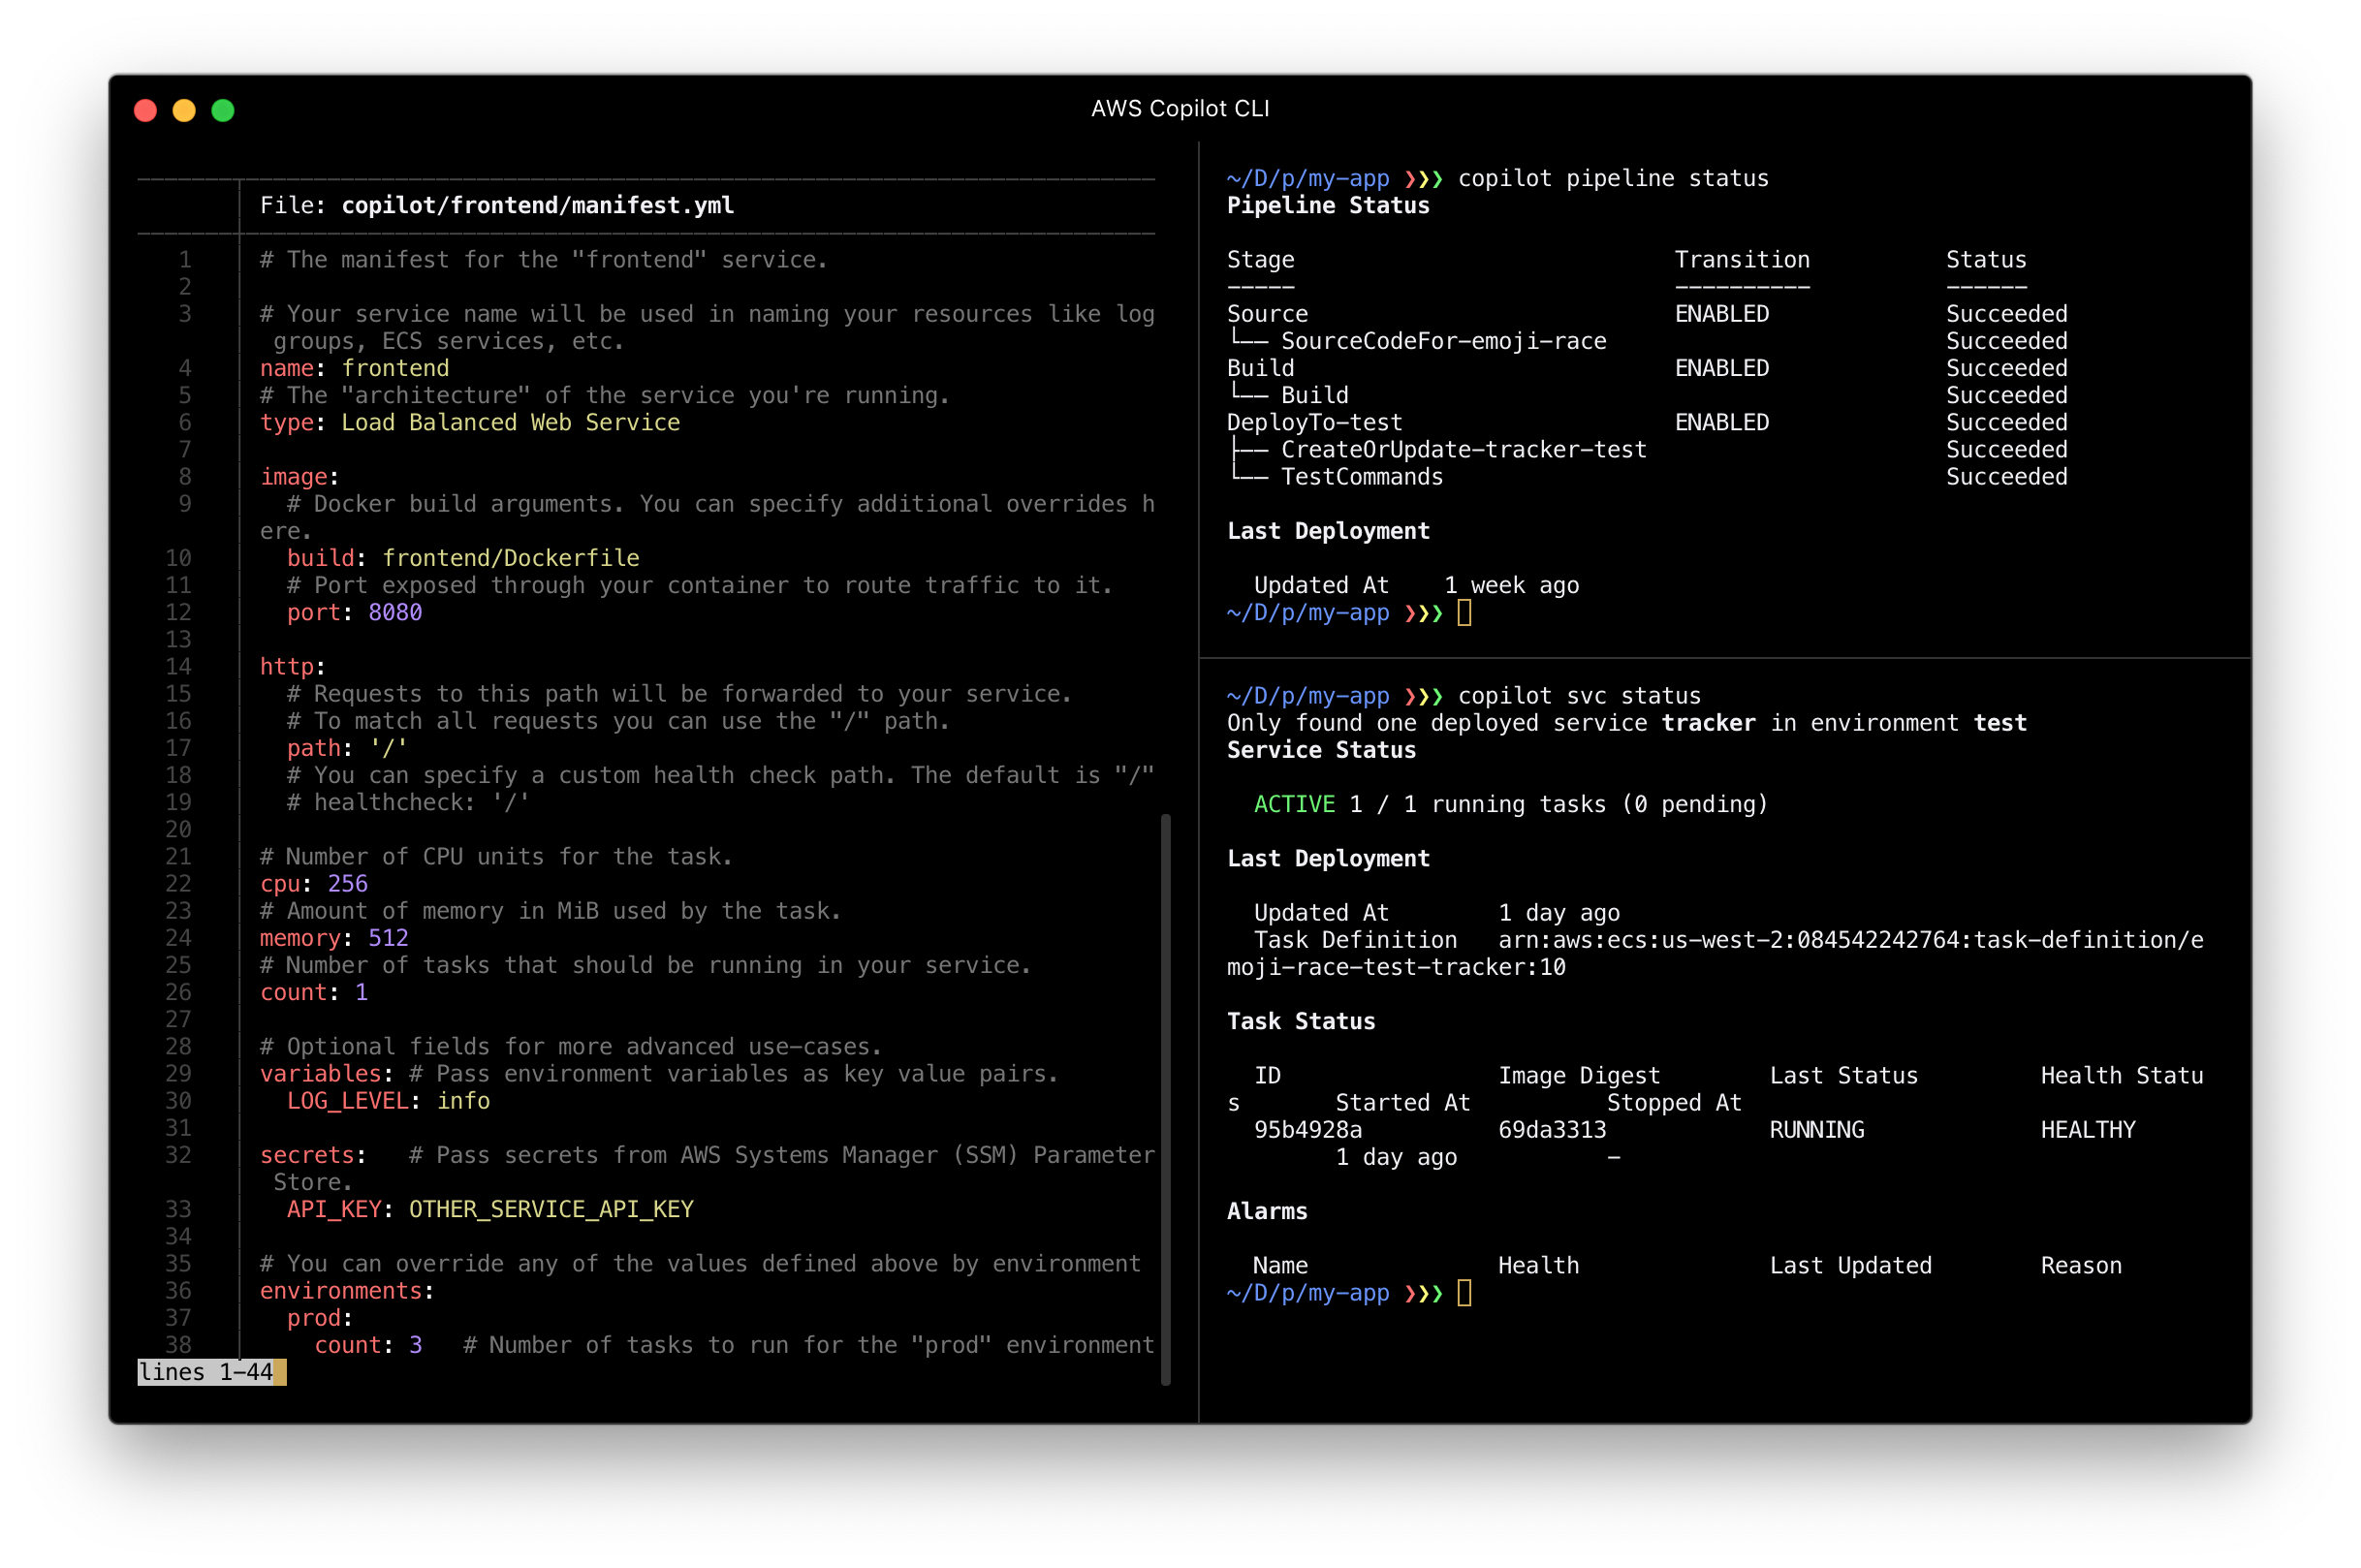
Task: Expand TestCommands under the DeployTo-test stage
Action: (1363, 477)
